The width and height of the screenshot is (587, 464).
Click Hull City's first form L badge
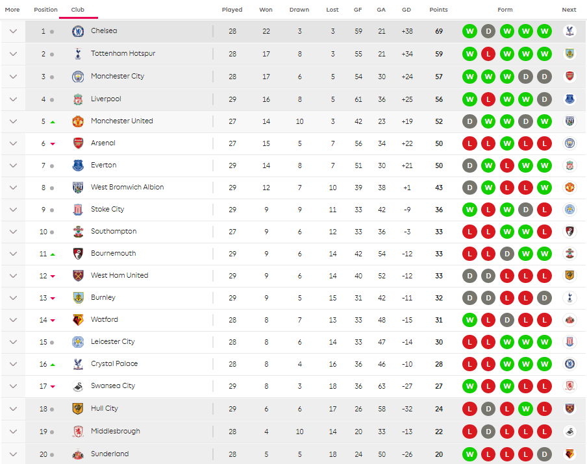469,409
